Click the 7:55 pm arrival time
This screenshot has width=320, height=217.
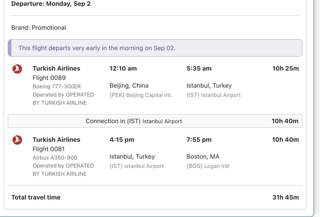pyautogui.click(x=199, y=140)
